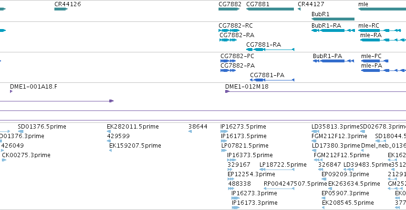Click the IP16373.5prime EST
The image size is (406, 210).
[x=231, y=160]
